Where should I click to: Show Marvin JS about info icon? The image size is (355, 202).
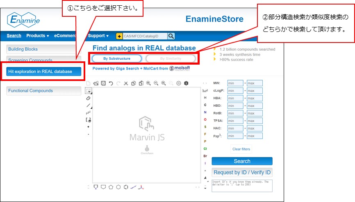pyautogui.click(x=186, y=83)
